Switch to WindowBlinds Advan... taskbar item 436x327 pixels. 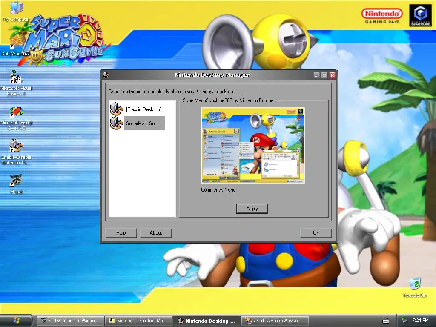point(275,321)
